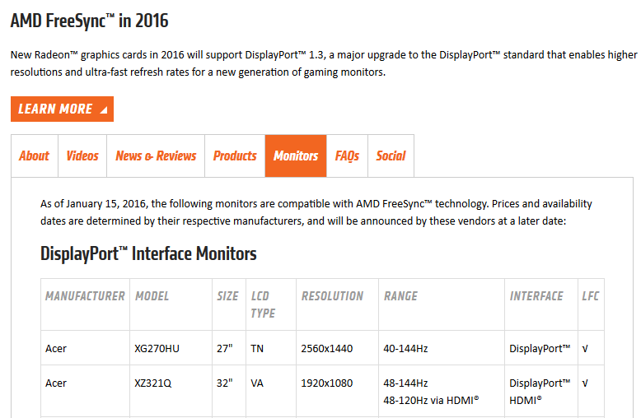
Task: Click the AMD FreeSync in 2016 heading
Action: tap(89, 21)
